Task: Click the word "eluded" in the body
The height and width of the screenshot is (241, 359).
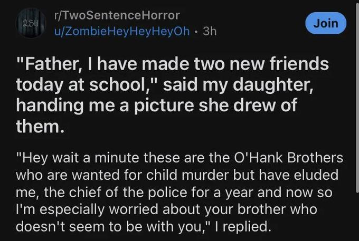Action: [x=318, y=175]
